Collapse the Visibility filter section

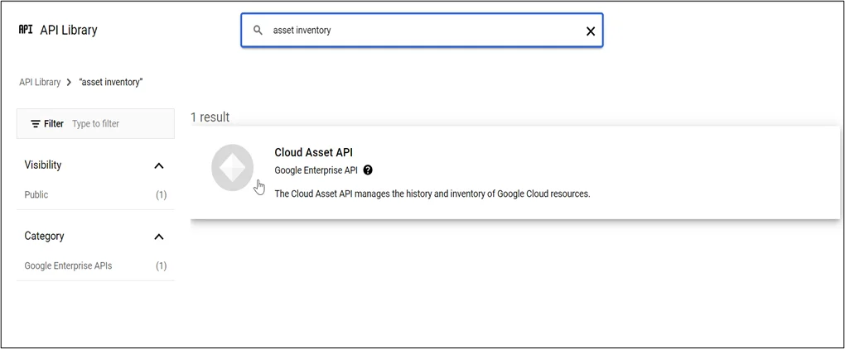tap(159, 165)
